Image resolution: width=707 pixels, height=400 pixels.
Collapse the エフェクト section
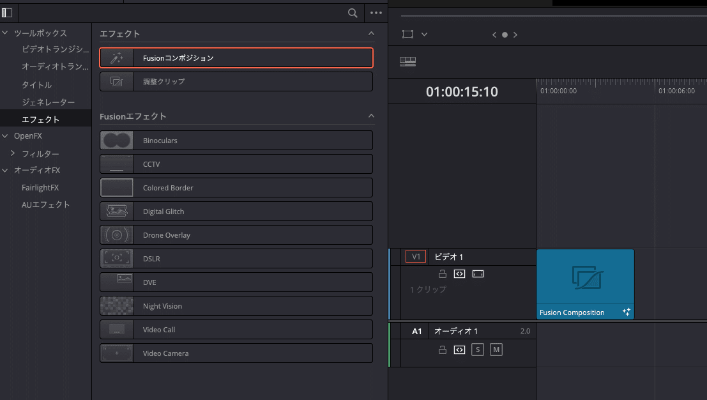coord(371,33)
